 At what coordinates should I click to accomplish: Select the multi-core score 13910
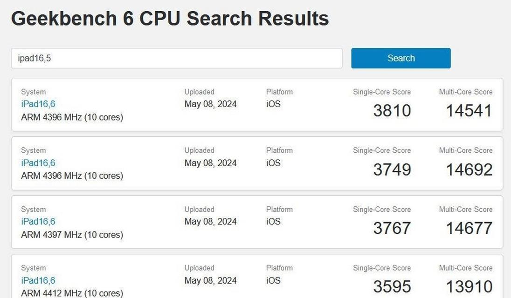(x=469, y=287)
